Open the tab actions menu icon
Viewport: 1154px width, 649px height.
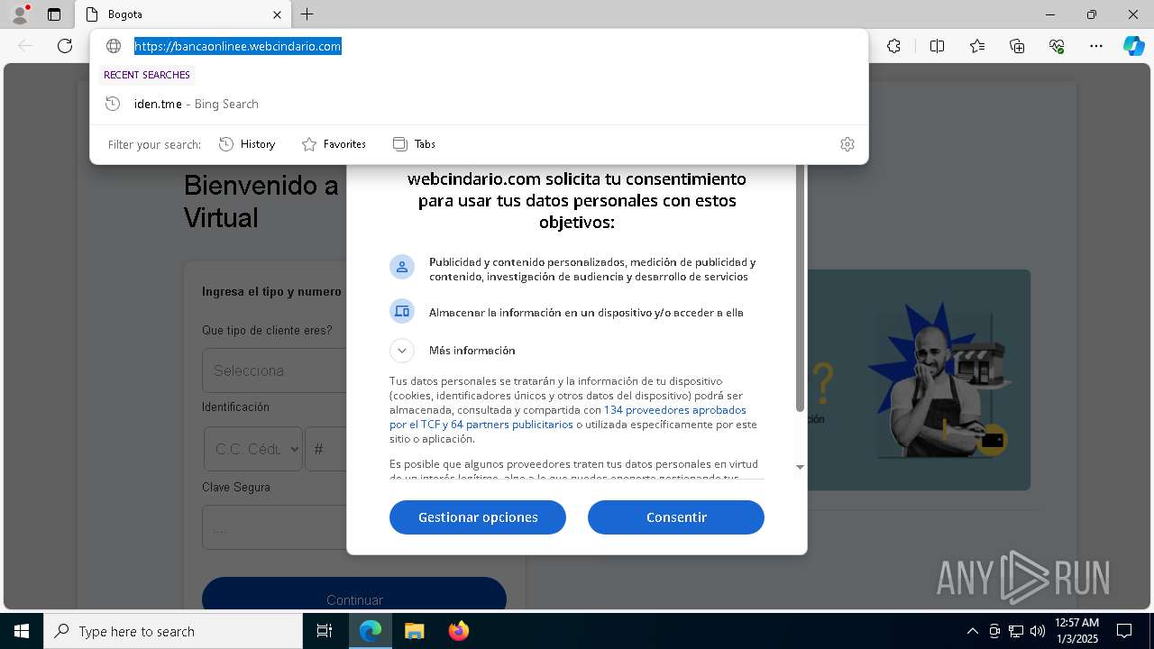(54, 14)
